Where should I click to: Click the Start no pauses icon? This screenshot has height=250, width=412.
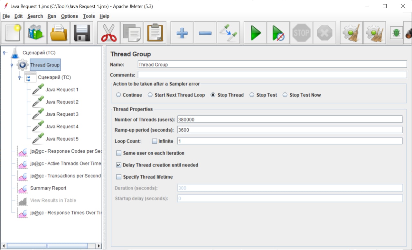coord(278,32)
